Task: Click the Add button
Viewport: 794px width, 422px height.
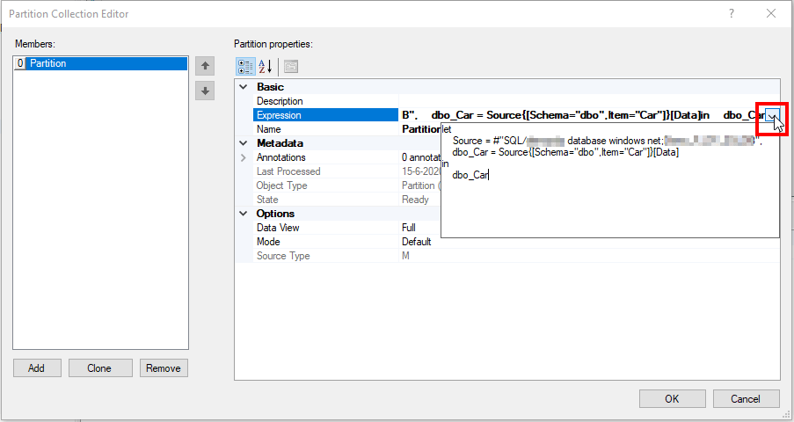Action: tap(36, 368)
